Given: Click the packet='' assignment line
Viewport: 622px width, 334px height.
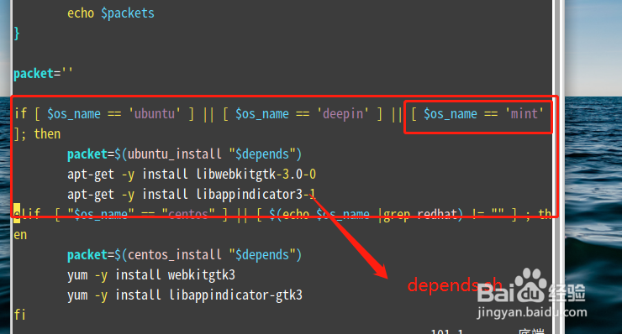Looking at the screenshot, I should click(43, 74).
